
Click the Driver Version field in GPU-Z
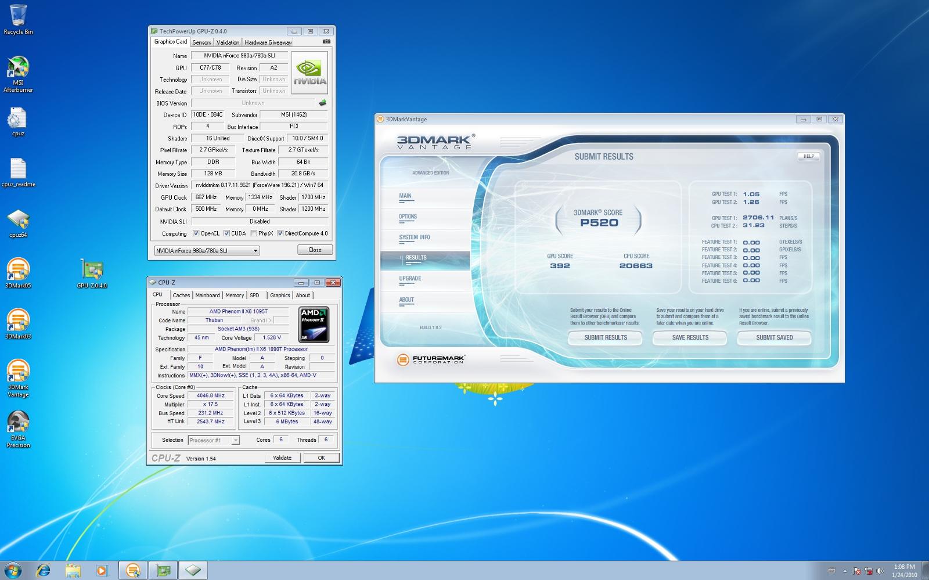tap(260, 185)
